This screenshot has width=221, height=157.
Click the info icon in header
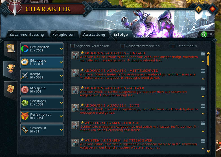tap(199, 9)
